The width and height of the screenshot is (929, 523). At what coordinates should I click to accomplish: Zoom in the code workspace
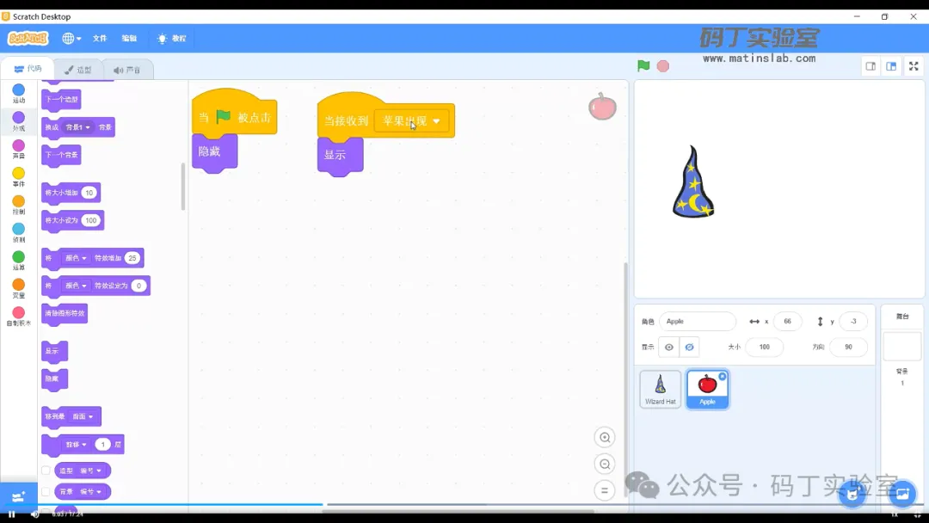pos(605,437)
